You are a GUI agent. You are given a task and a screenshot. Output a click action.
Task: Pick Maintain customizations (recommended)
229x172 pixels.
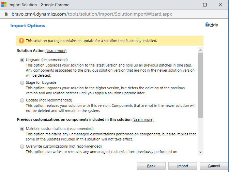22,129
